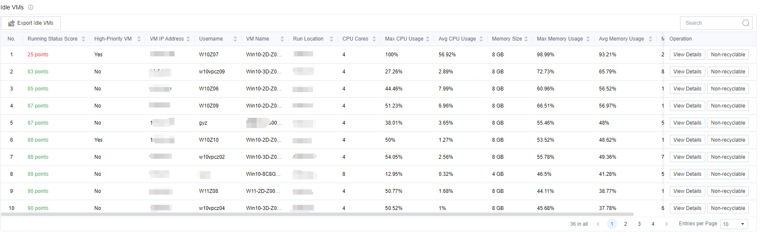
Task: Sort by Memory Size column arrows
Action: pyautogui.click(x=526, y=39)
